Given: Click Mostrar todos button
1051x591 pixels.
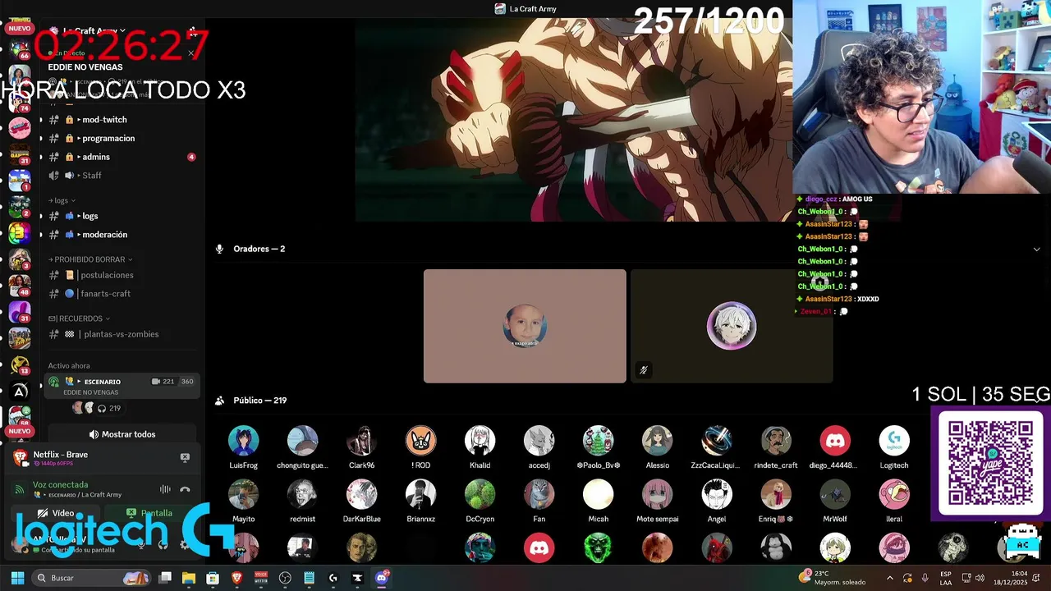Looking at the screenshot, I should click(122, 434).
